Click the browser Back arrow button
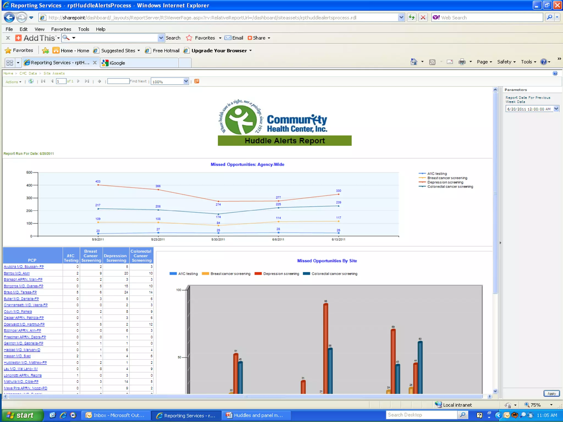The height and width of the screenshot is (422, 563). pyautogui.click(x=9, y=18)
